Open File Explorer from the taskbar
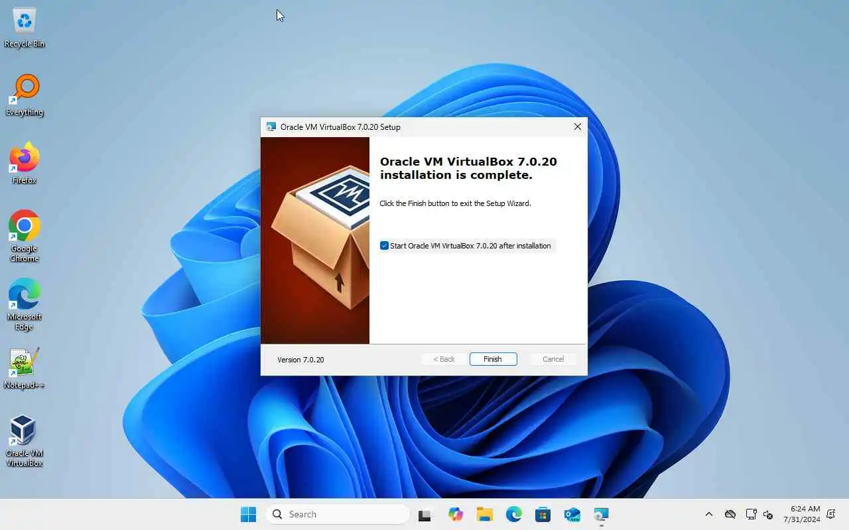849x530 pixels. (x=484, y=514)
